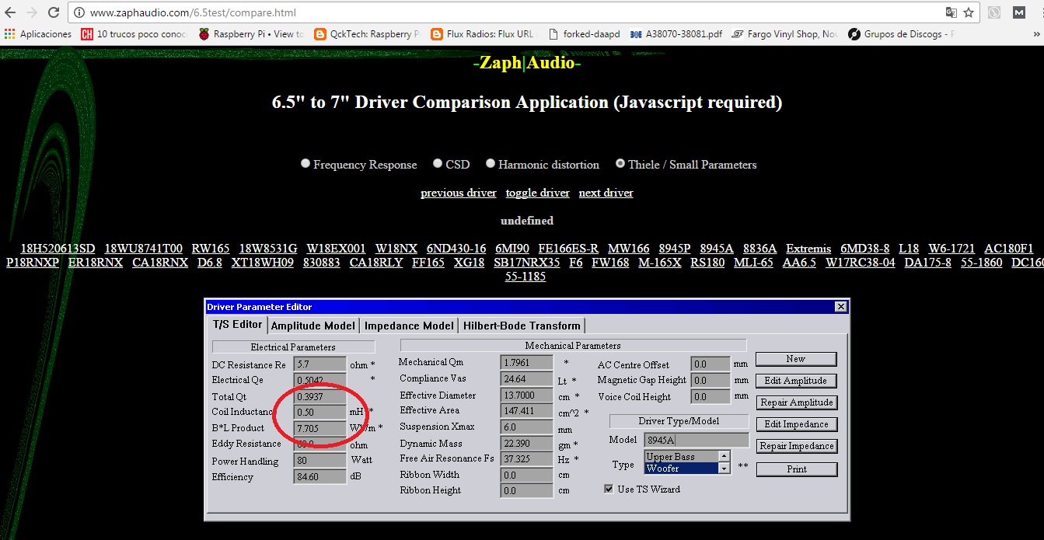1044x540 pixels.
Task: Click the Type list down arrow
Action: [725, 469]
